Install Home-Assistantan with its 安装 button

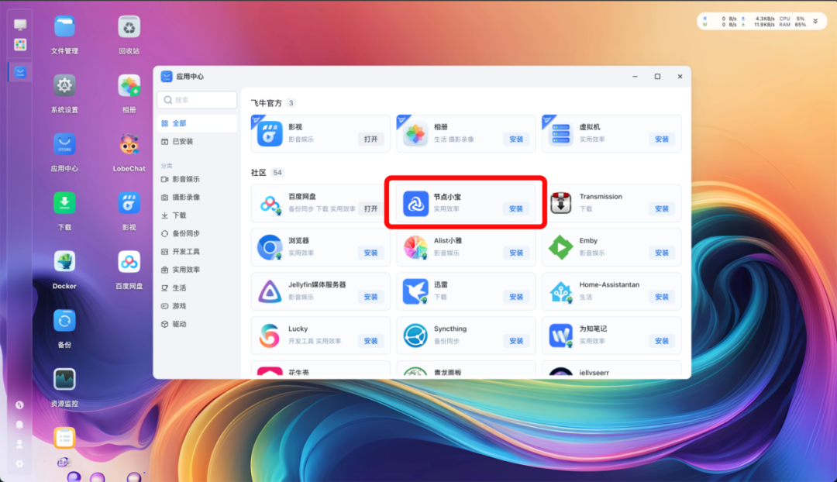click(662, 297)
